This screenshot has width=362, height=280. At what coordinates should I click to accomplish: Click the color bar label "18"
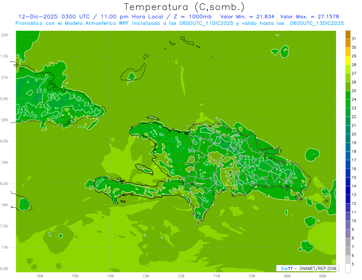tap(354, 151)
